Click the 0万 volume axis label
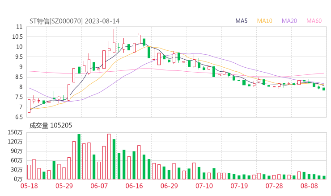Image resolution: width=331 pixels, height=196 pixels. pos(18,179)
